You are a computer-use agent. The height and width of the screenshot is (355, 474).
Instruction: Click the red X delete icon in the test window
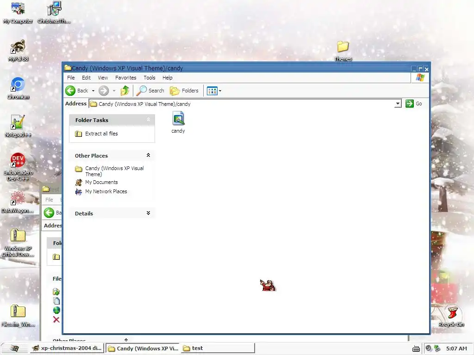pyautogui.click(x=56, y=319)
